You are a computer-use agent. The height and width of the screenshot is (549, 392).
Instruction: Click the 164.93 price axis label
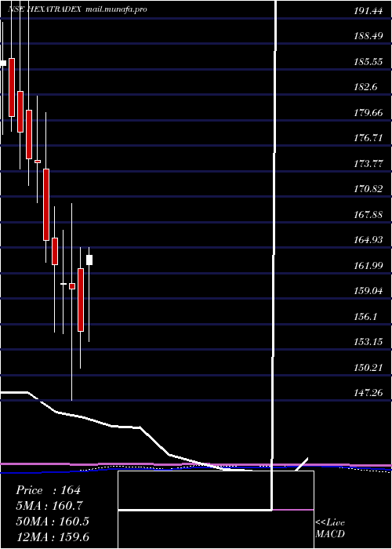(x=368, y=240)
